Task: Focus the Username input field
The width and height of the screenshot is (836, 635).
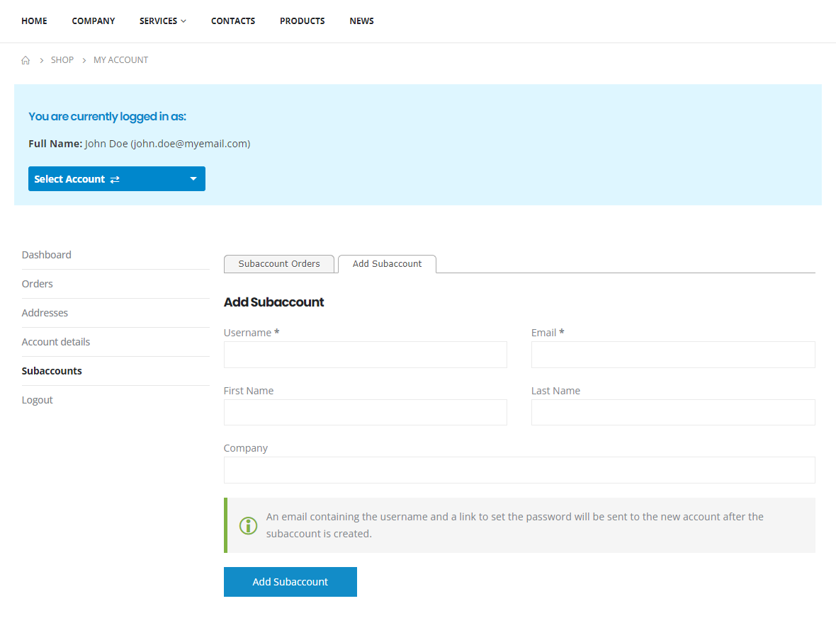Action: tap(365, 355)
